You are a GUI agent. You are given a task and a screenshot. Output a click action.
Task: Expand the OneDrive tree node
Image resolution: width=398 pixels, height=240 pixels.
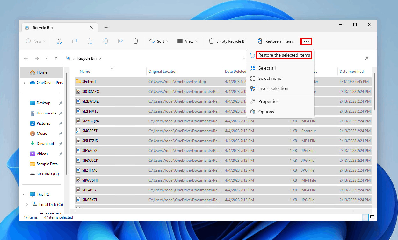(x=25, y=83)
